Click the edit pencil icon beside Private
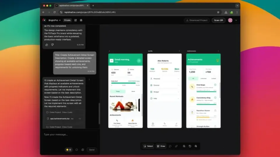This screenshot has height=157, width=280. 76,20
